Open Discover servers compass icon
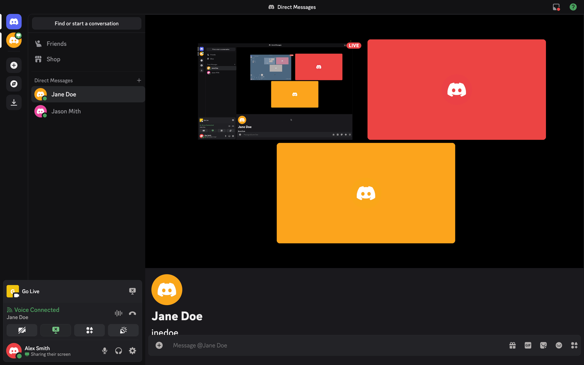Viewport: 584px width, 365px height. [x=14, y=84]
